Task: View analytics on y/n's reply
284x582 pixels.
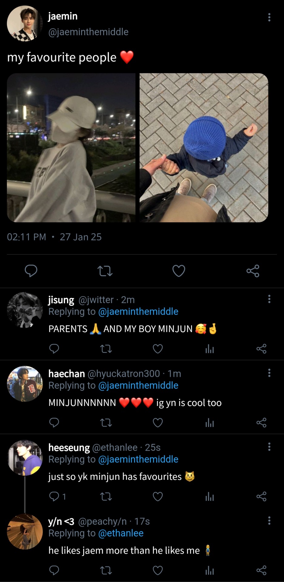Action: coord(210,570)
